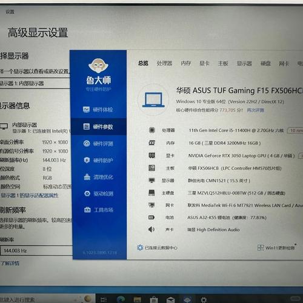
Task: Switch to the 显卡 tab
Action: coord(204,63)
